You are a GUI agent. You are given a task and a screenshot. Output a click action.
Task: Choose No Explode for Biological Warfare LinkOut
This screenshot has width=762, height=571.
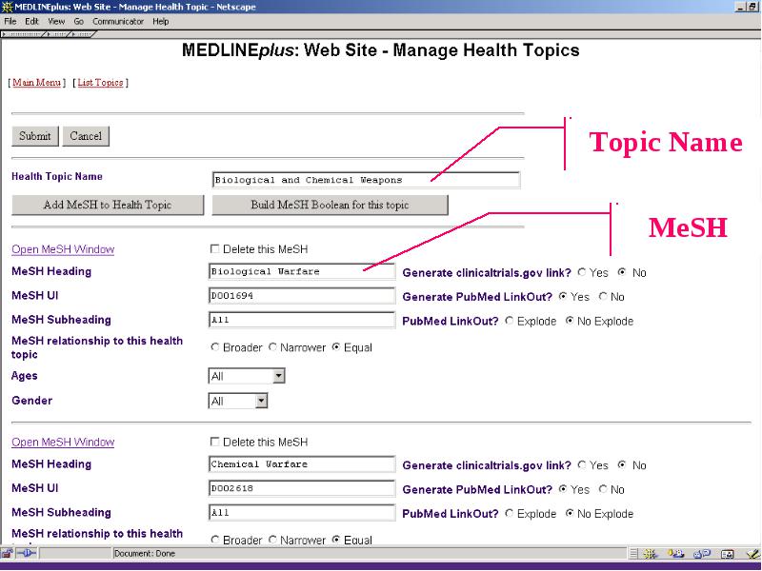pos(570,321)
